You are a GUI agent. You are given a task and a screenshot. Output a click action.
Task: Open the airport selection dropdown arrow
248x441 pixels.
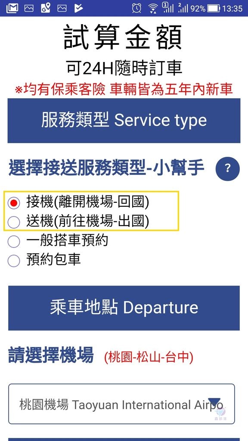click(214, 402)
